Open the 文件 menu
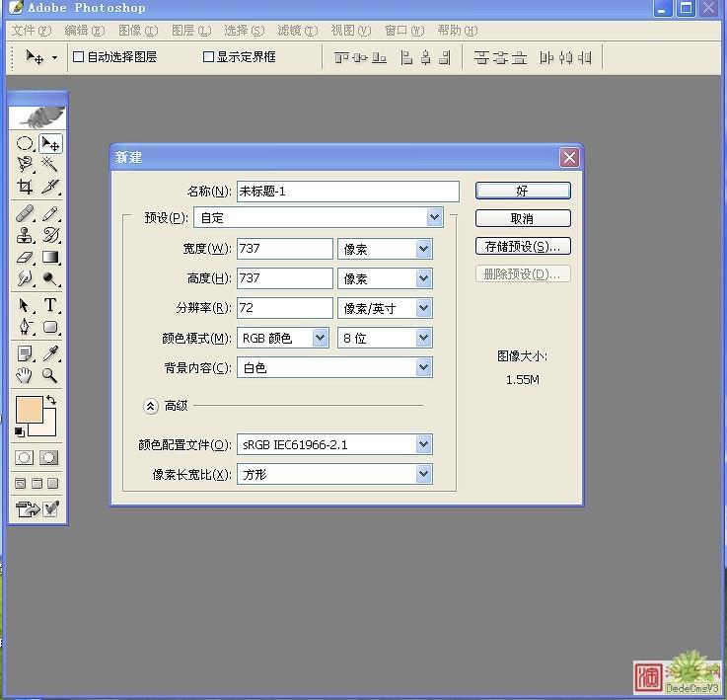Image resolution: width=727 pixels, height=700 pixels. [31, 31]
